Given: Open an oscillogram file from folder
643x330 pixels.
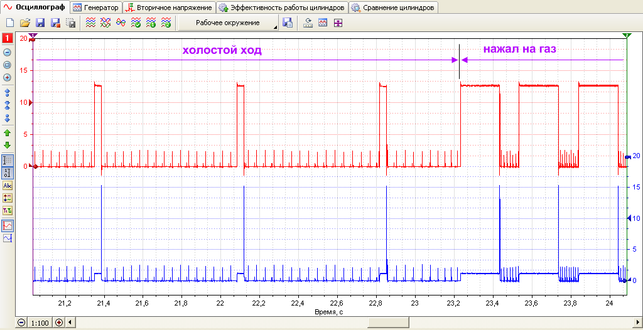Looking at the screenshot, I should coord(25,23).
